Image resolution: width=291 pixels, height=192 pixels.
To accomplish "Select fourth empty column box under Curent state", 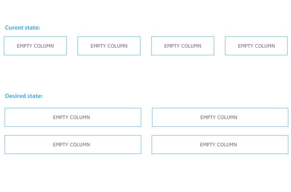I will [256, 46].
